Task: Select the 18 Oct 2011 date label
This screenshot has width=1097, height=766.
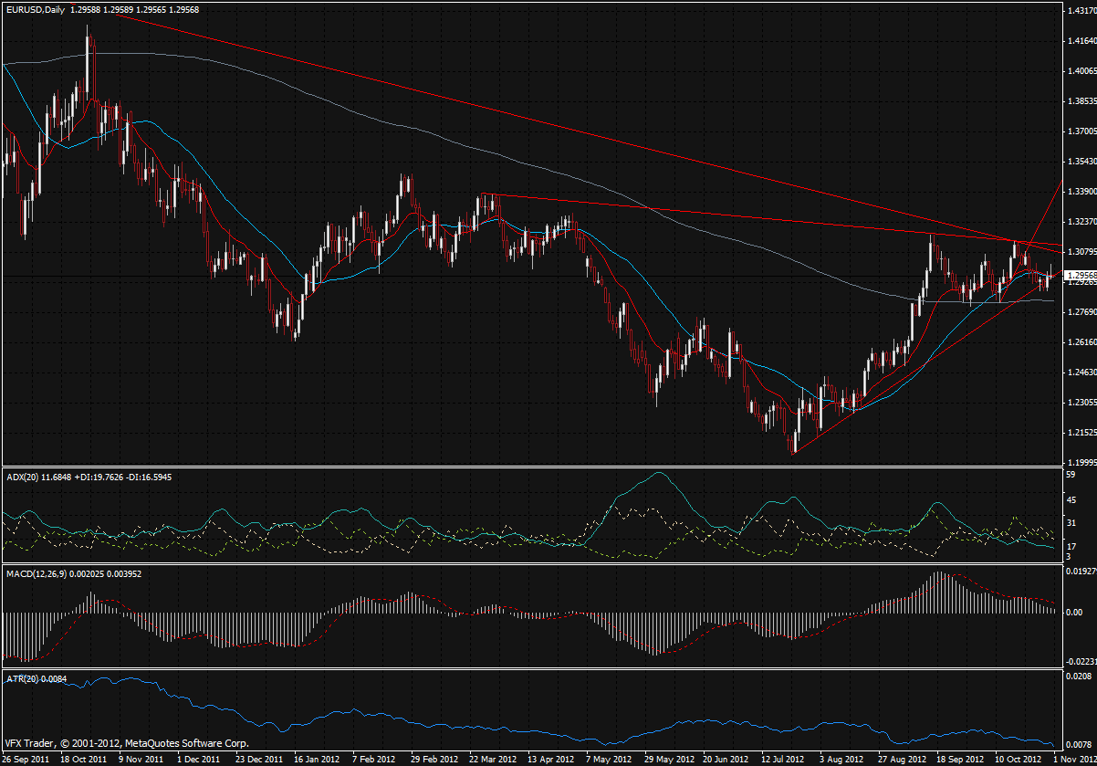Action: point(82,759)
